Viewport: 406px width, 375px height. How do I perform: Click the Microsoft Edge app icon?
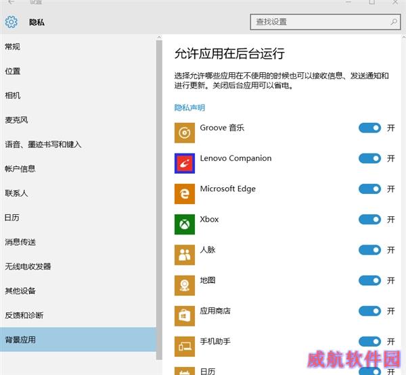coord(185,194)
